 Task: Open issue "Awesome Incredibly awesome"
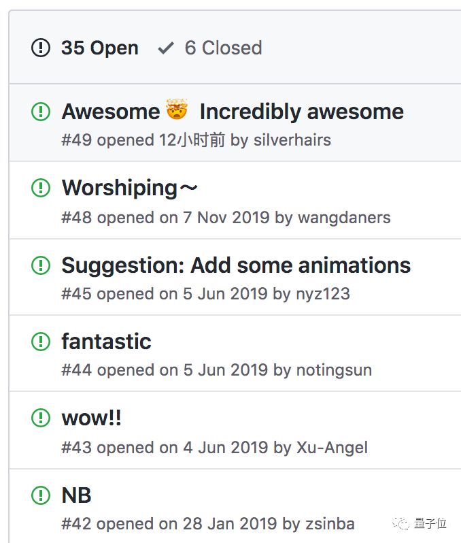click(x=233, y=112)
